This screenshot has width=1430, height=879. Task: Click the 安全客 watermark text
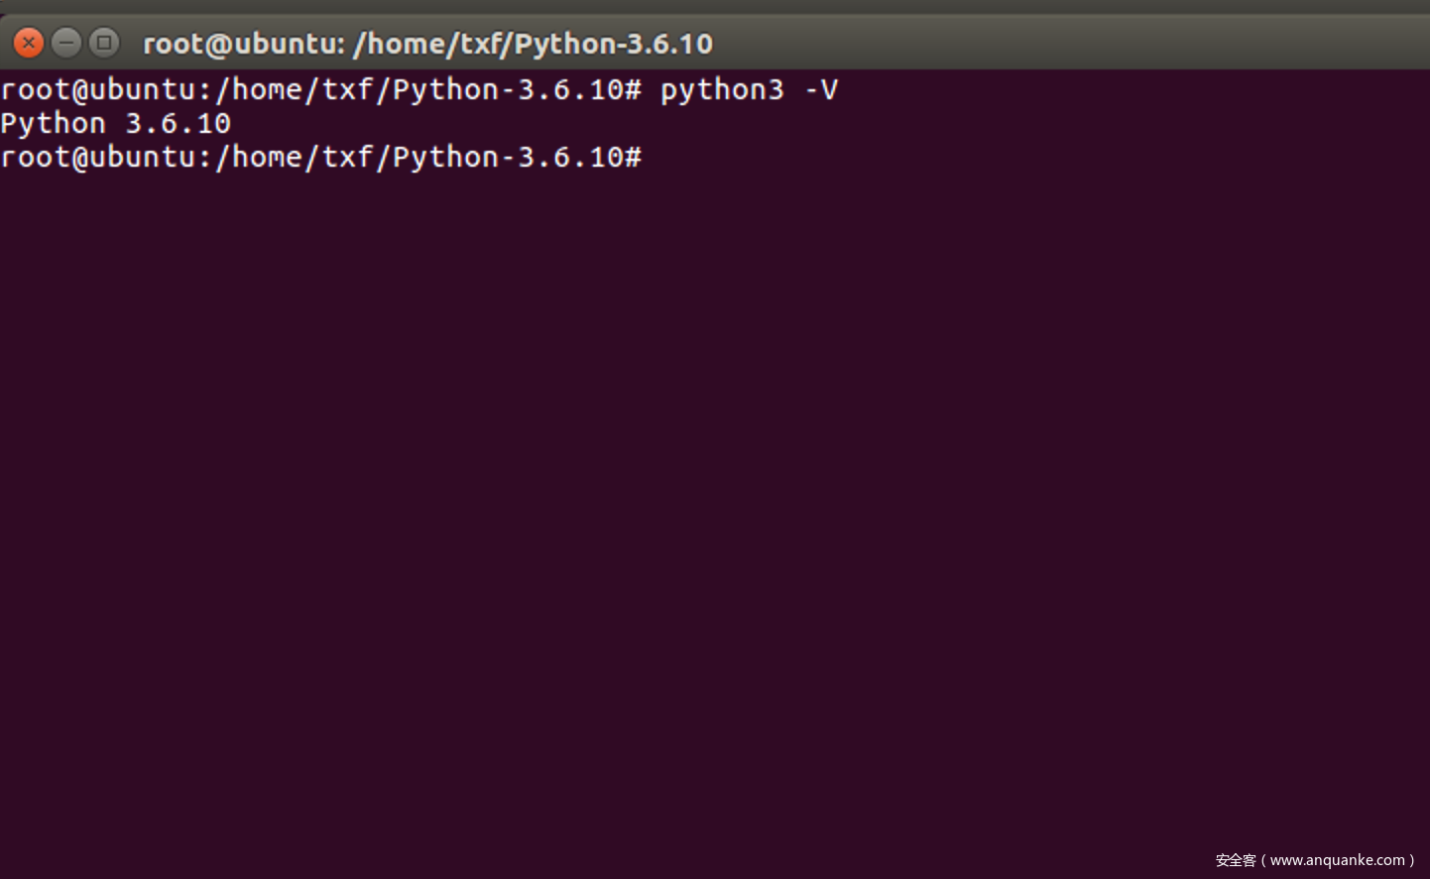[x=1236, y=860]
